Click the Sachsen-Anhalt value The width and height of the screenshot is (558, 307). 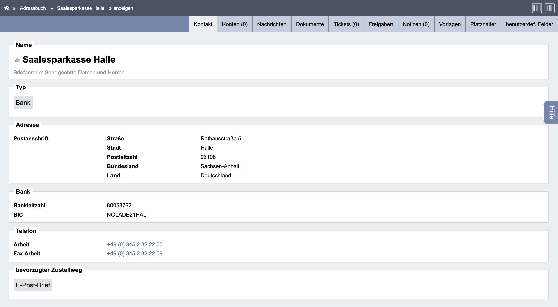(220, 166)
